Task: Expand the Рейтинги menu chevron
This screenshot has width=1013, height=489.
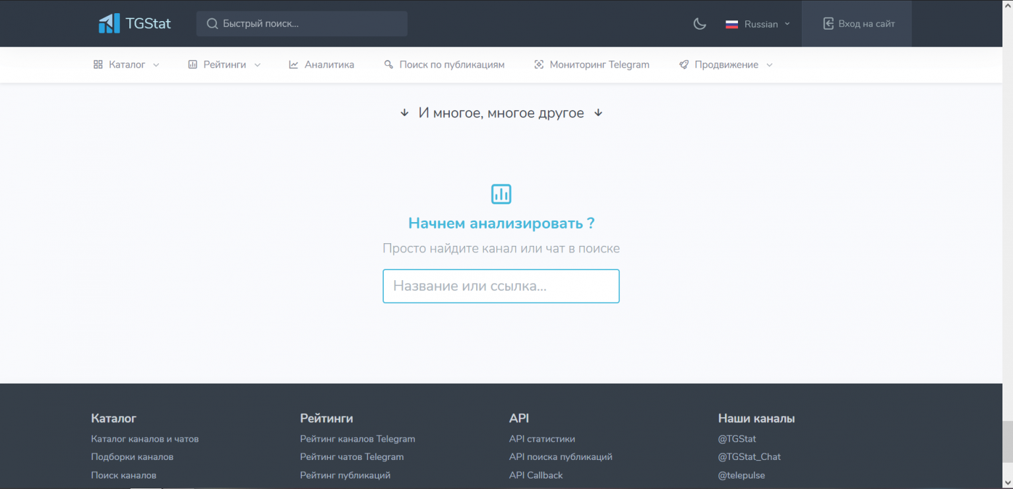Action: [257, 65]
